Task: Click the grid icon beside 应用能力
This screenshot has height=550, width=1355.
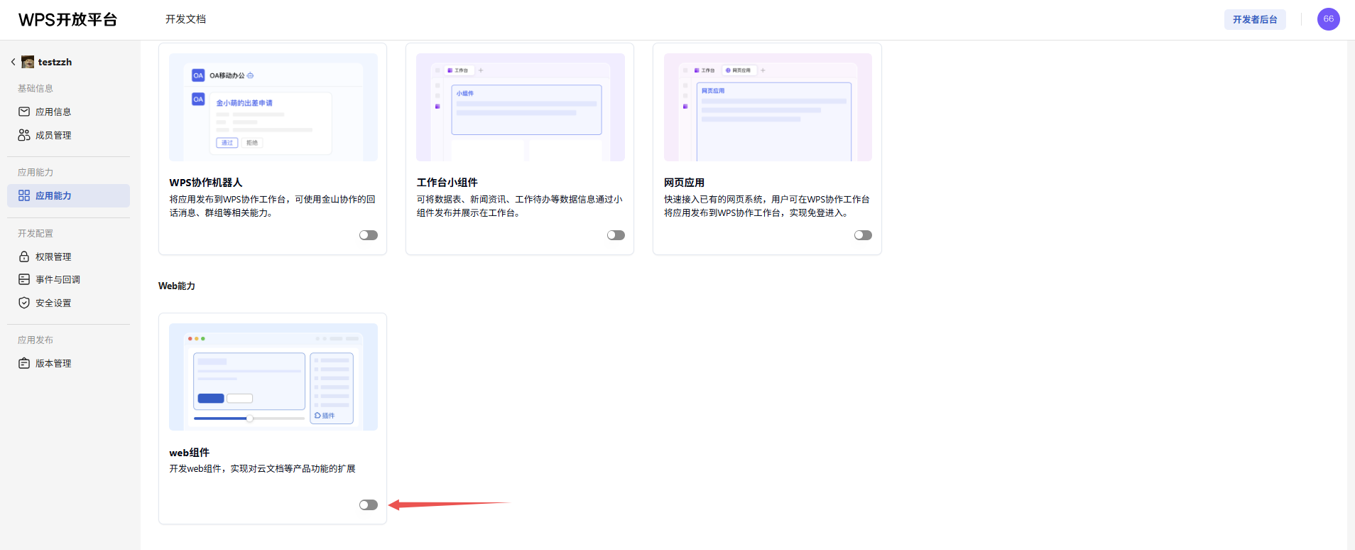Action: click(x=24, y=195)
